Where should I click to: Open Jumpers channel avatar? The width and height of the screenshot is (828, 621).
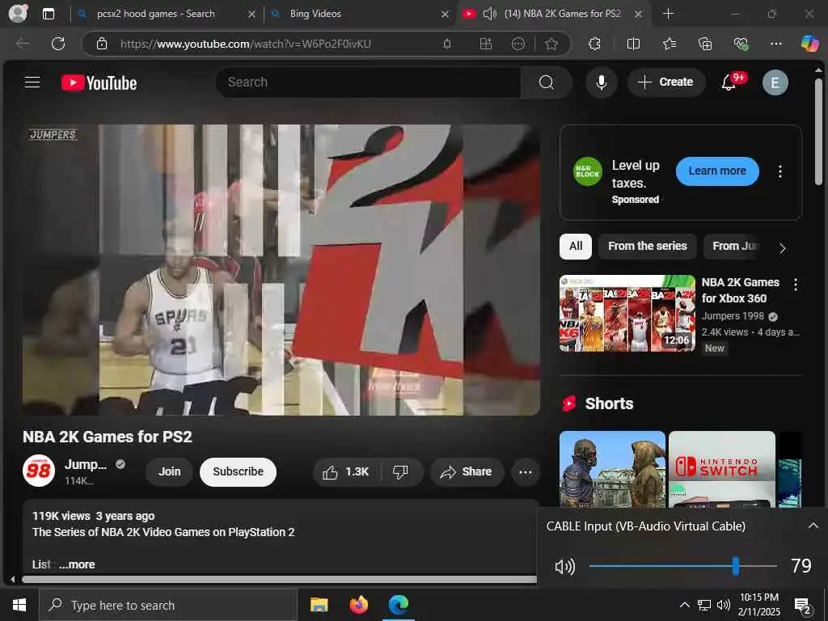(x=39, y=471)
